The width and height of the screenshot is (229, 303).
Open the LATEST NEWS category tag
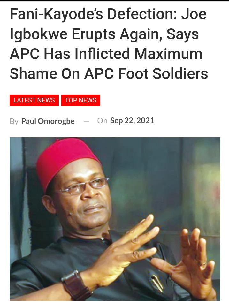pyautogui.click(x=34, y=100)
